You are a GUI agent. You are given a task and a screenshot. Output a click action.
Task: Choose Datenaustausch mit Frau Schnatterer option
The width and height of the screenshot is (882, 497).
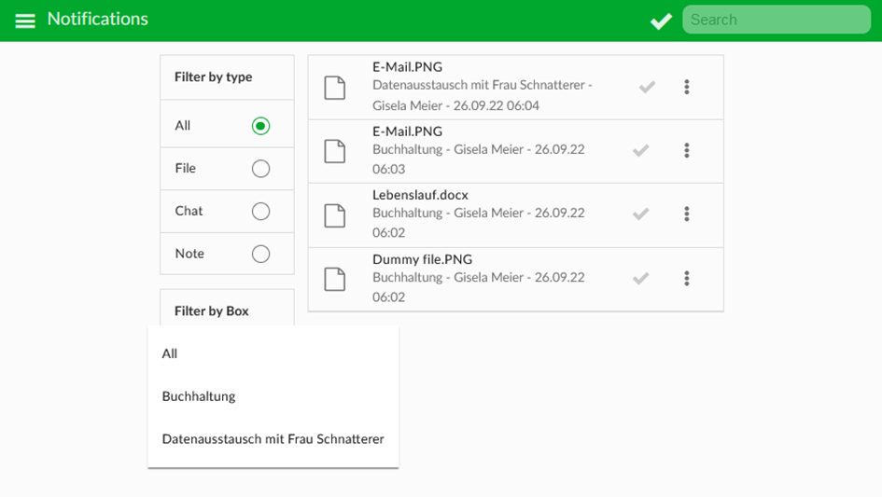click(273, 439)
